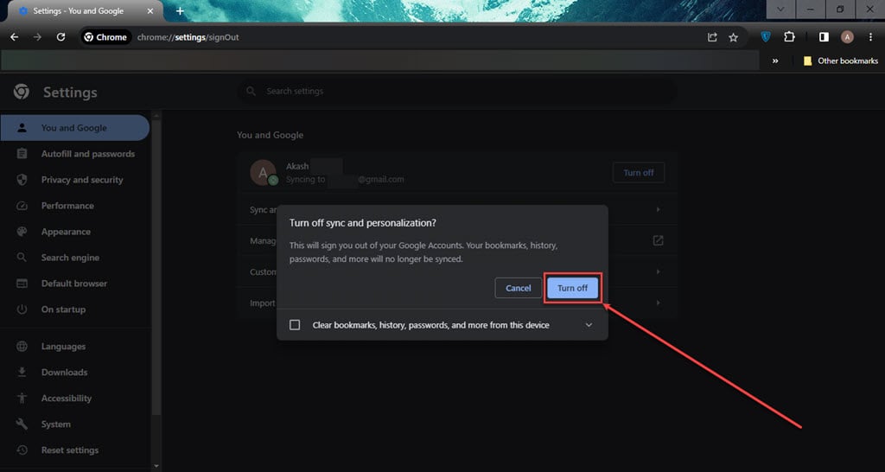Toggle the side panel icon
The width and height of the screenshot is (885, 472).
(x=824, y=37)
